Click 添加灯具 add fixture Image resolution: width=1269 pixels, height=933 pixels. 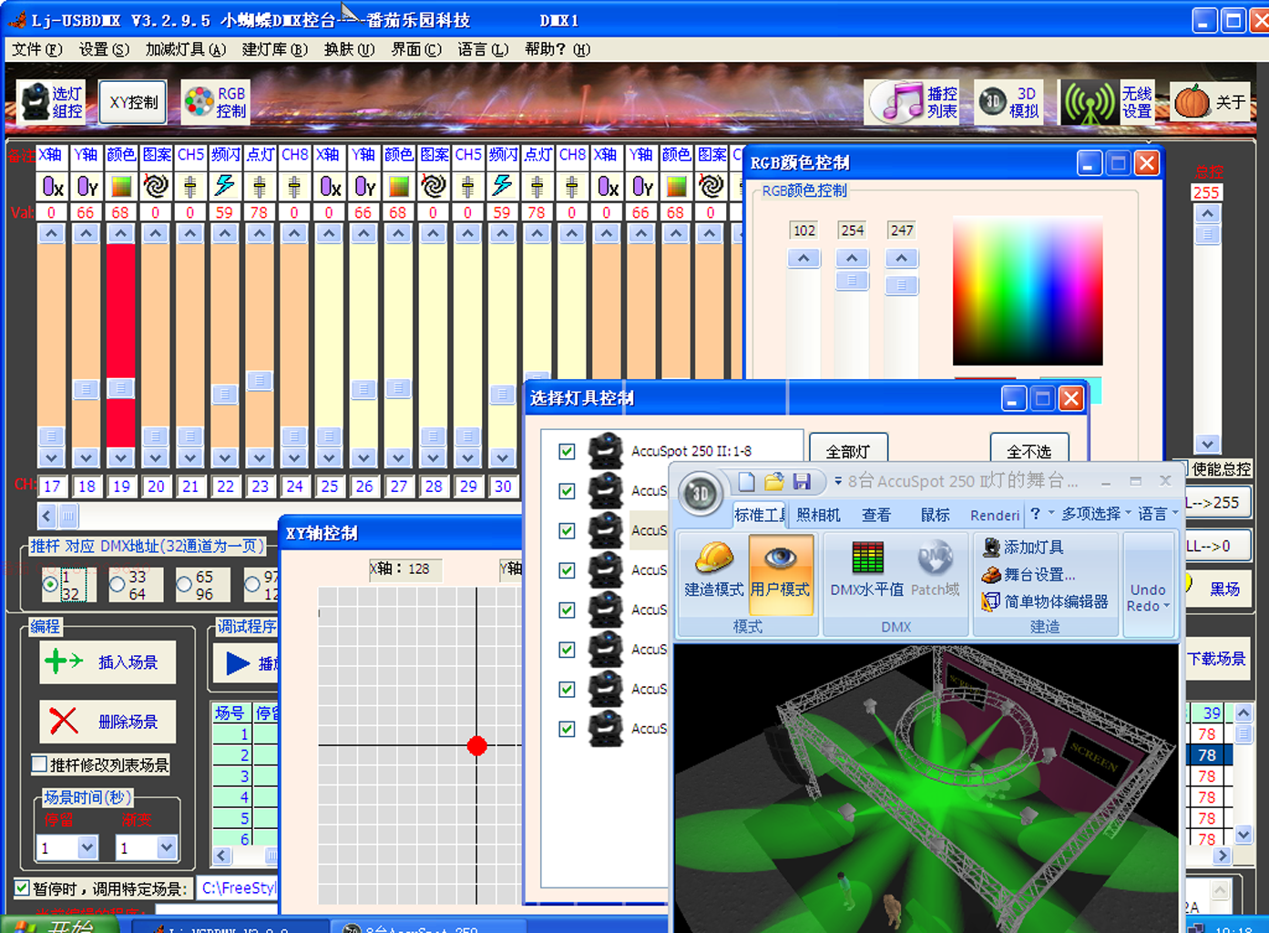(1022, 547)
